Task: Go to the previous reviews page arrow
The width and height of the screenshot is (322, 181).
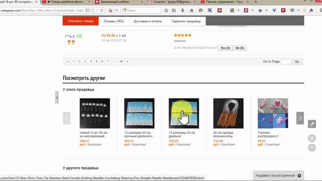Action: [67, 61]
